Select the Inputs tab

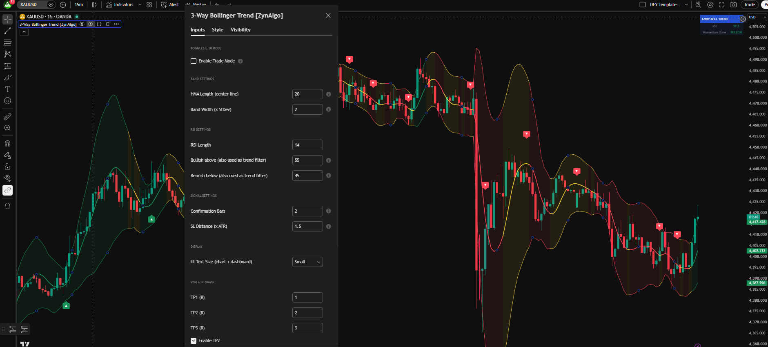pos(198,30)
